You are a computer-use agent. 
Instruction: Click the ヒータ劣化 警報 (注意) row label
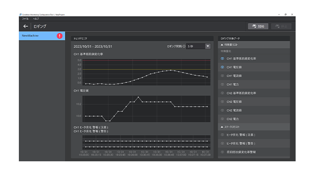(241, 135)
